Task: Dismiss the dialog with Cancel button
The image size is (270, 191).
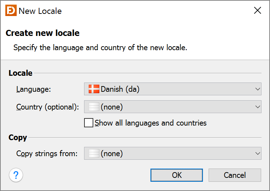Action: point(235,175)
